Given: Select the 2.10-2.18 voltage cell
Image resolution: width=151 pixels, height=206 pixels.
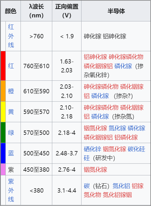Looking at the screenshot, I should coord(67,112).
